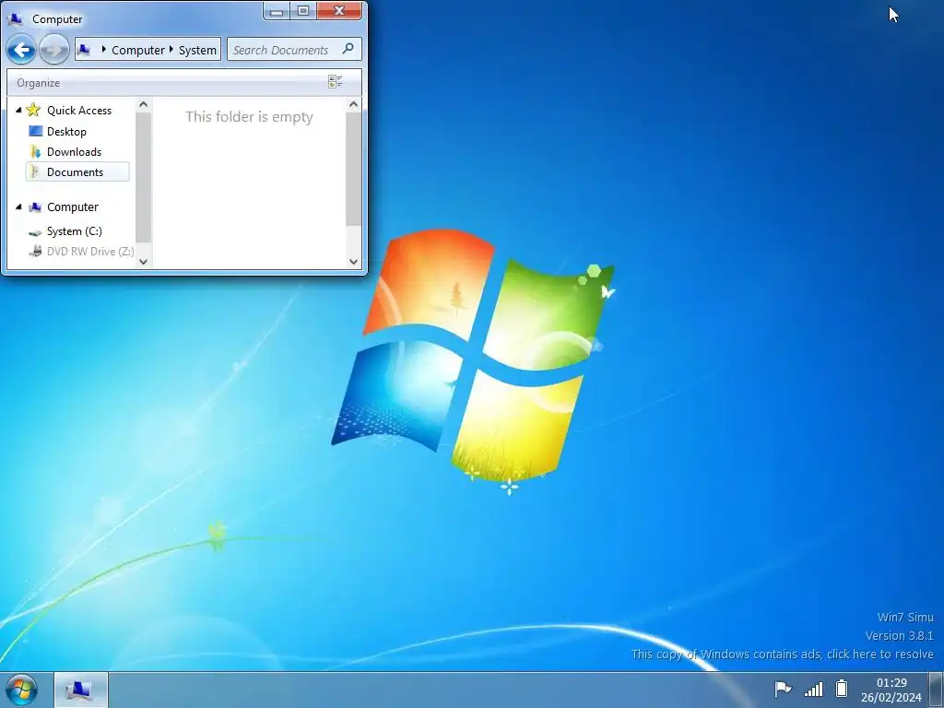Viewport: 944px width, 708px height.
Task: Click the Quick Access star icon
Action: (34, 110)
